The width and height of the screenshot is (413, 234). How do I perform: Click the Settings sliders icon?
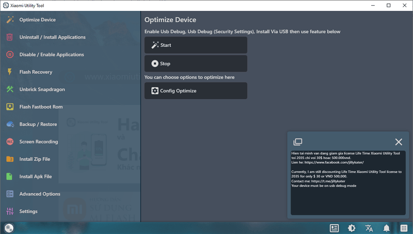click(10, 211)
